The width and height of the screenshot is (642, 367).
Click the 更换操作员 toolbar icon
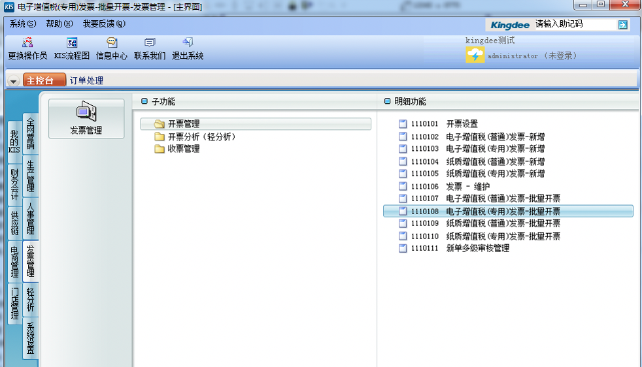(27, 43)
